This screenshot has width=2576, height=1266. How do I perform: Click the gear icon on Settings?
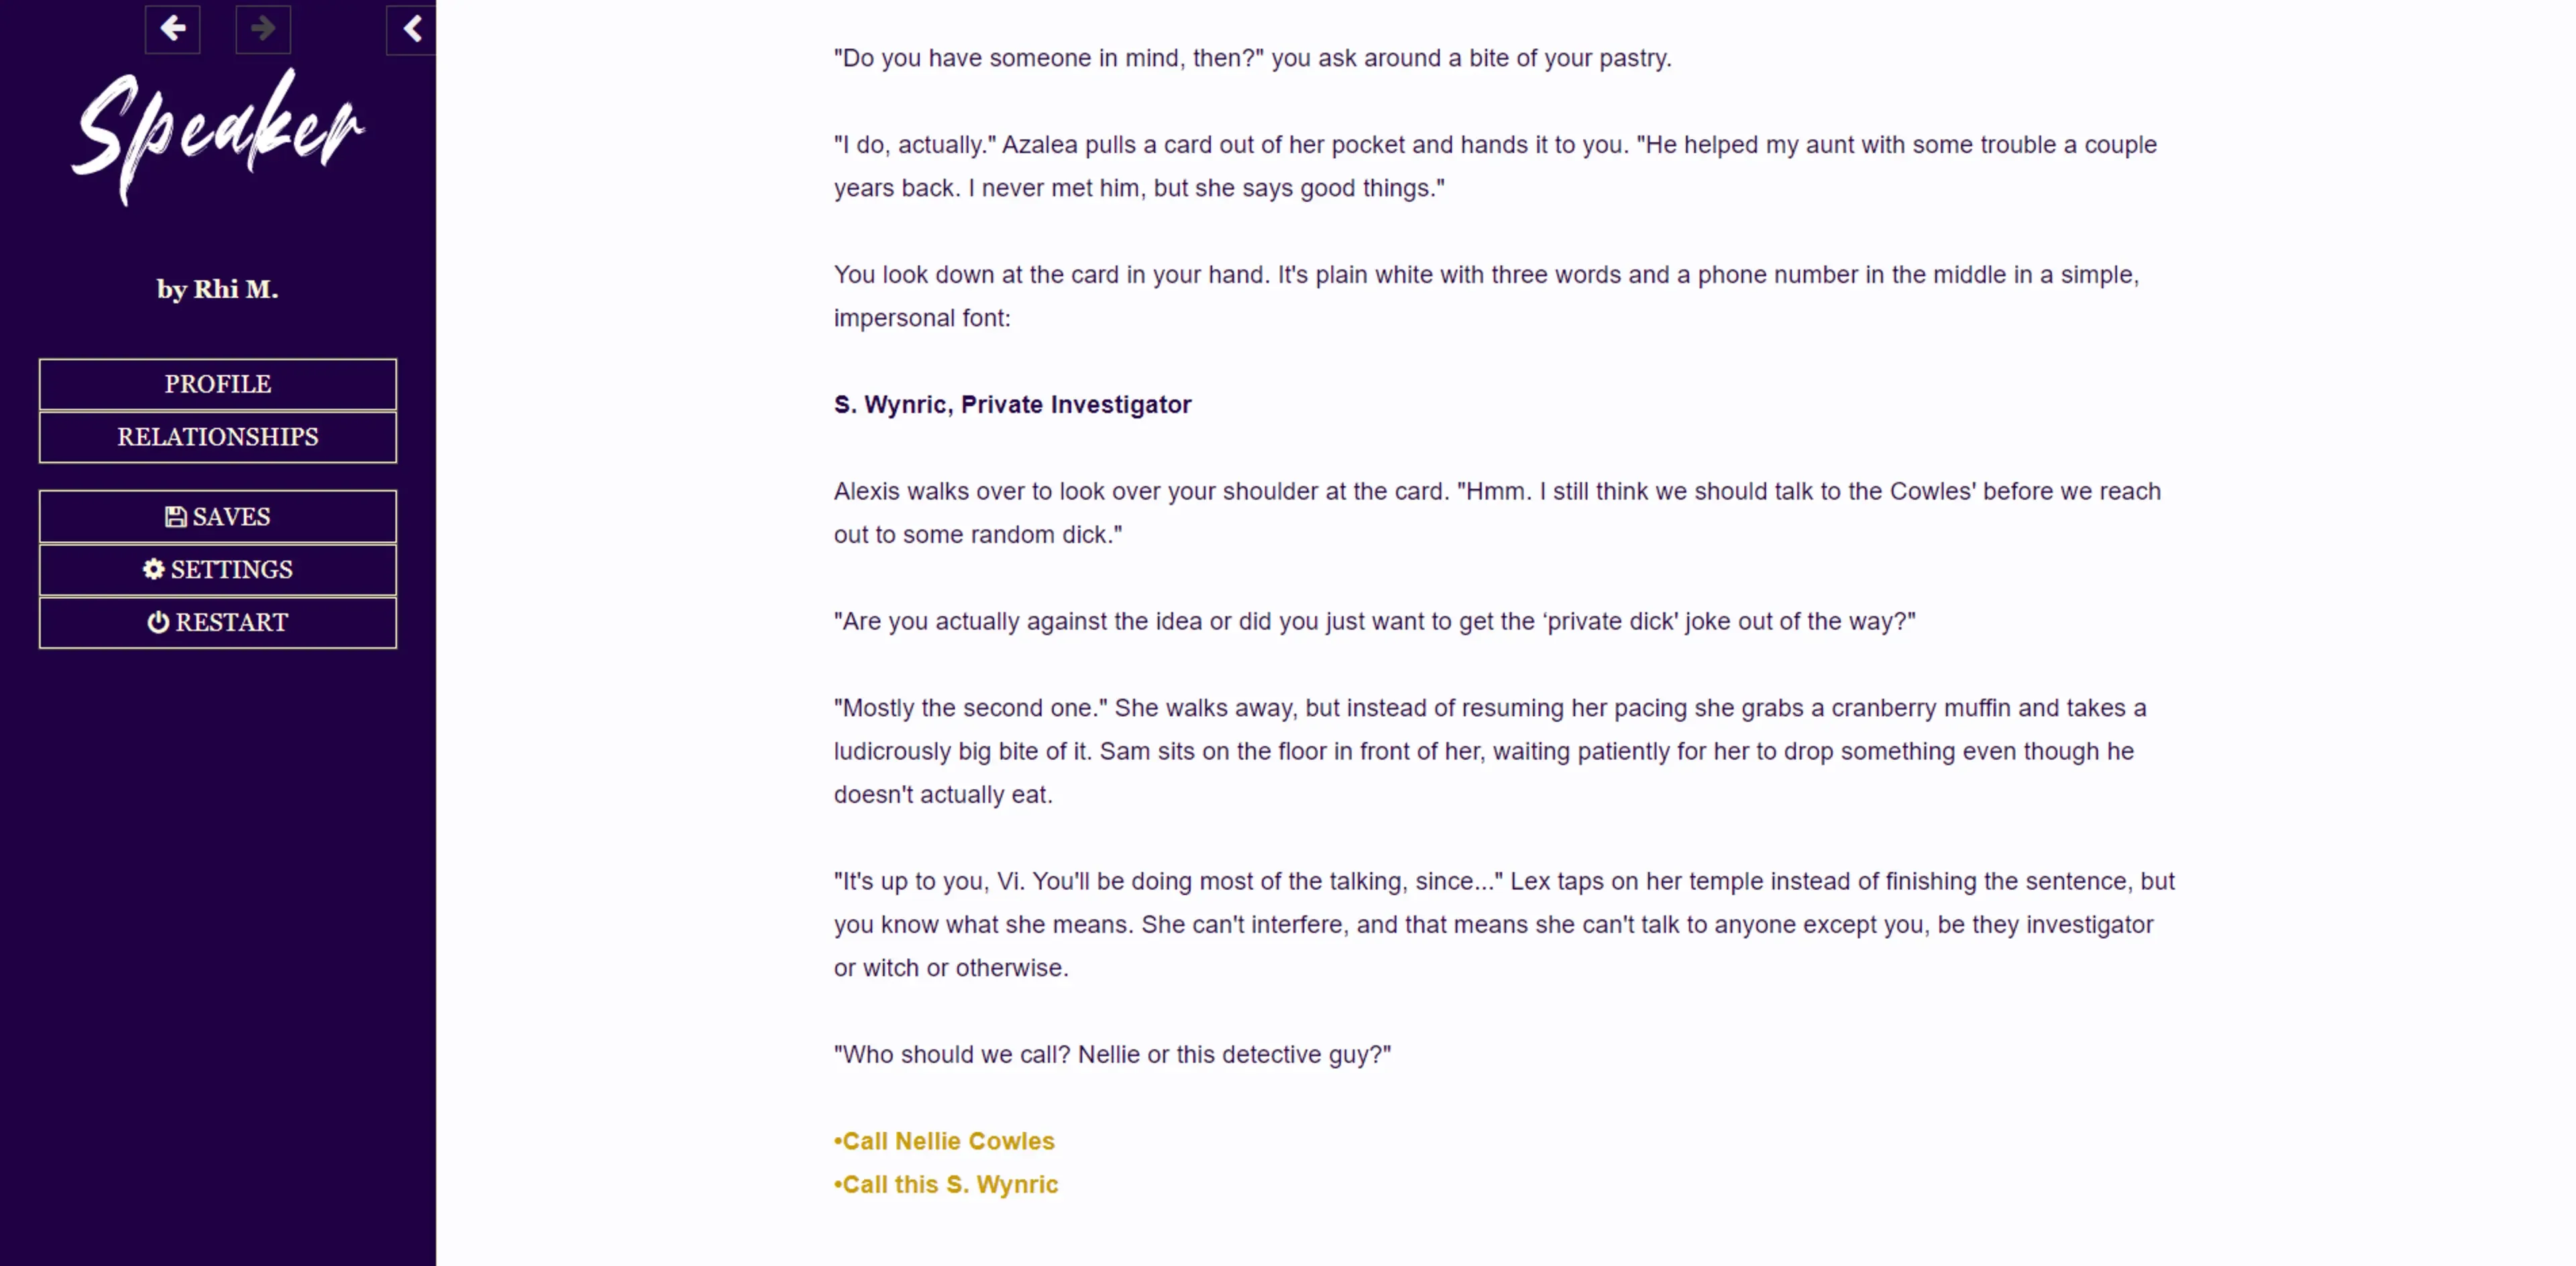coord(154,569)
